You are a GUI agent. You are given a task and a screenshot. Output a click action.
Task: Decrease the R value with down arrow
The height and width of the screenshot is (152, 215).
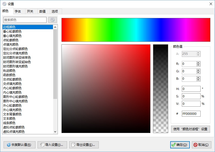[198, 65]
